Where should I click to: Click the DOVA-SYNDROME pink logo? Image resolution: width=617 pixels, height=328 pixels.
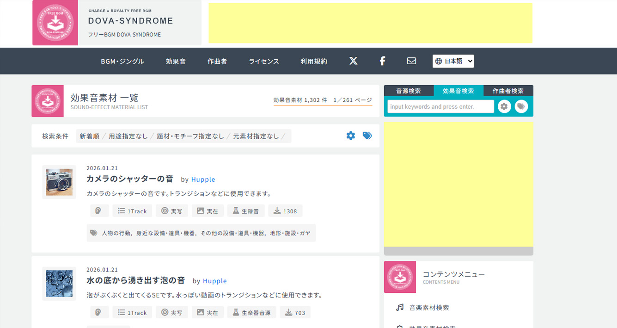tap(55, 23)
